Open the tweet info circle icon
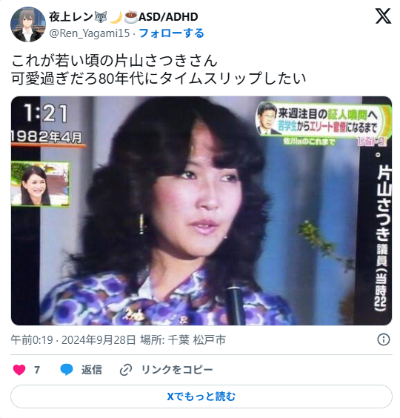400x418 pixels. coord(384,339)
